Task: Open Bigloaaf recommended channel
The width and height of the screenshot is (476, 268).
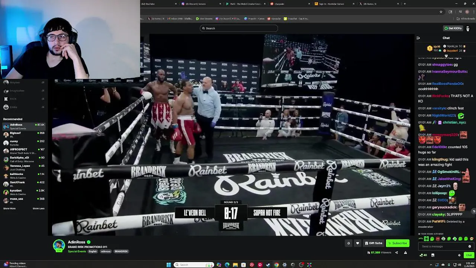Action: 23,134
